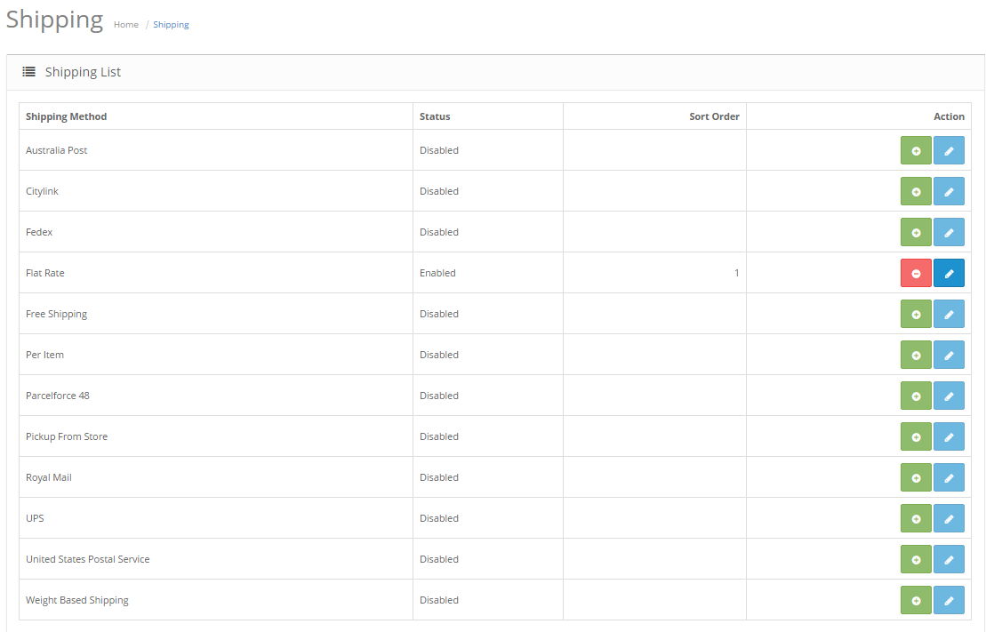Image resolution: width=986 pixels, height=632 pixels.
Task: Edit the Australia Post shipping method
Action: pos(949,150)
